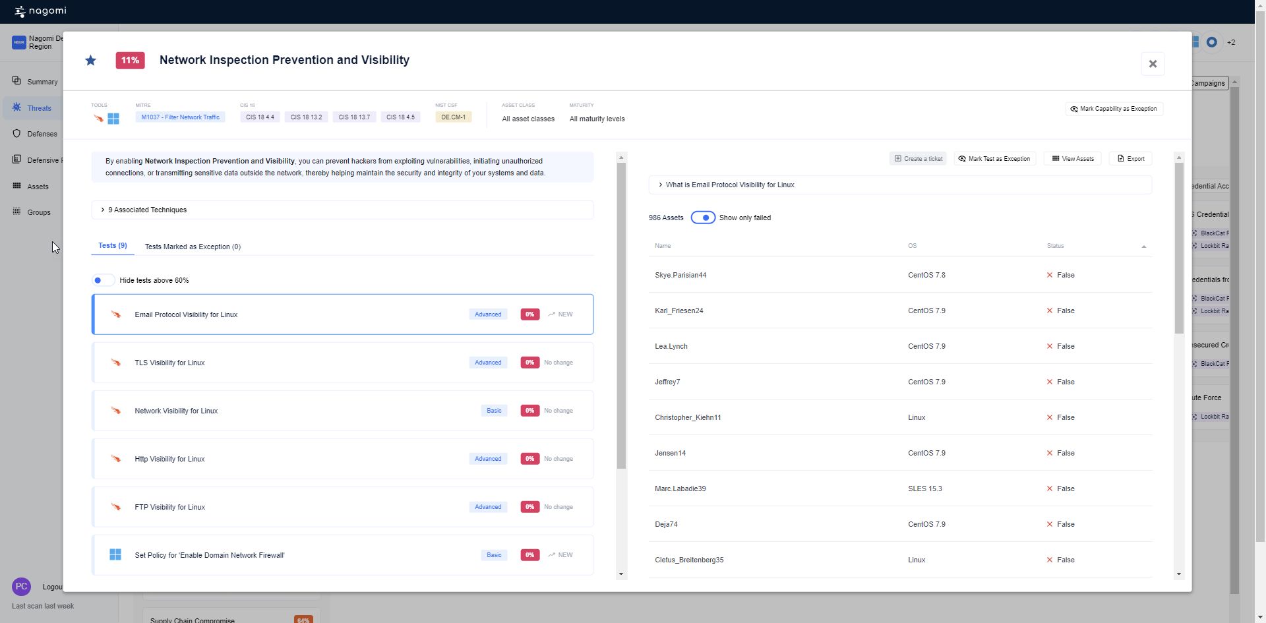1266x623 pixels.
Task: Select the Network Visibility for Linux test
Action: coord(342,411)
